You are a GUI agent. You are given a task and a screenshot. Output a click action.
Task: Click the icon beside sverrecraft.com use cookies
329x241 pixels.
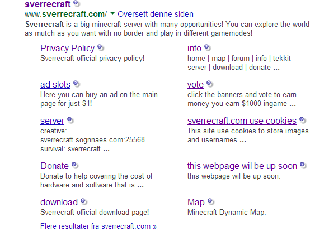[303, 120]
